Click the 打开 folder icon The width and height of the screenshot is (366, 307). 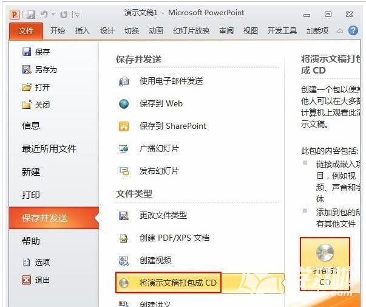coord(26,87)
